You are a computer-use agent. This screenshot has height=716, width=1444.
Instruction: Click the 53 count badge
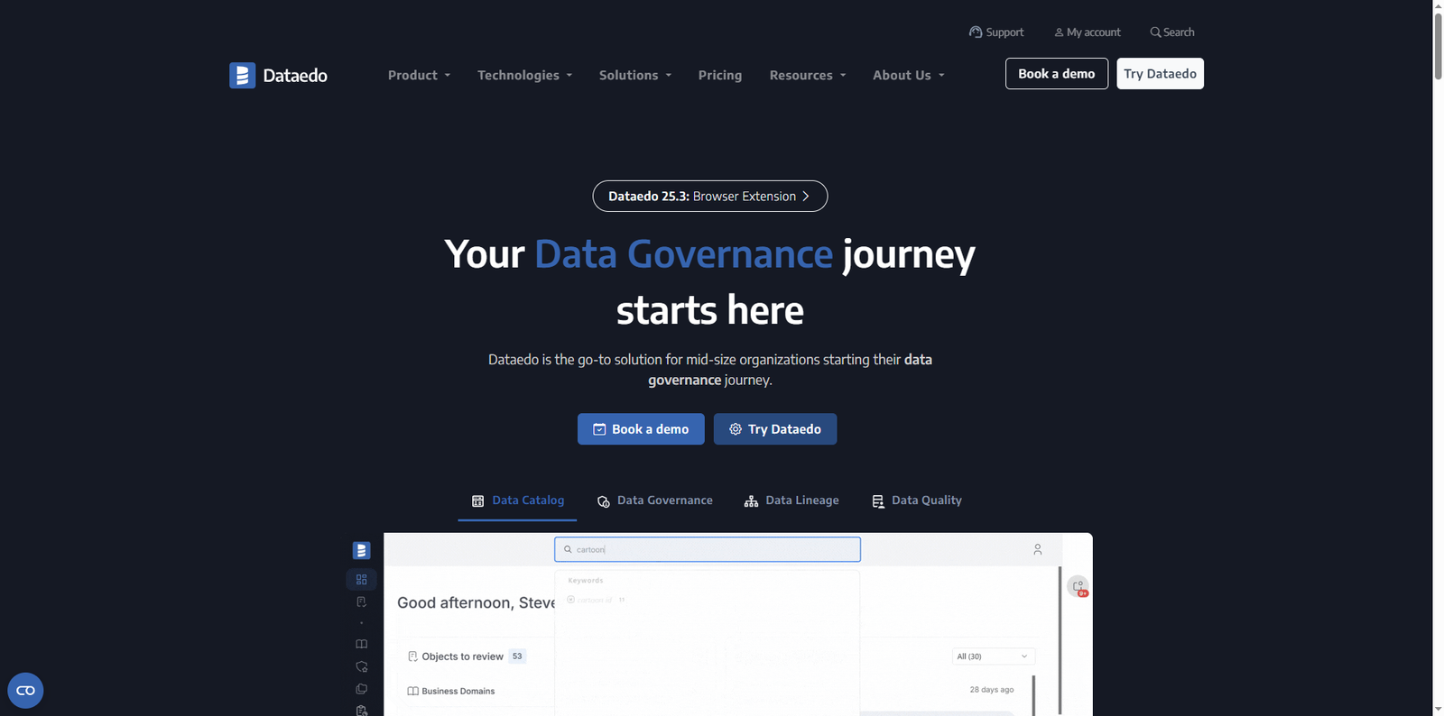(x=517, y=656)
